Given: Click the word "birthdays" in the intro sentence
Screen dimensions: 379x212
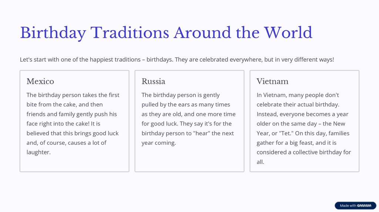Looking at the screenshot, I should 159,59.
